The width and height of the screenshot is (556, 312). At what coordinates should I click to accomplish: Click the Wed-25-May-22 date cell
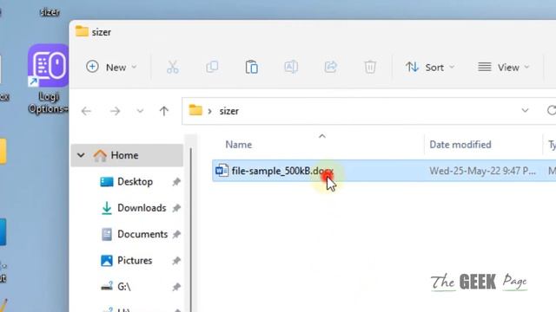coord(483,172)
